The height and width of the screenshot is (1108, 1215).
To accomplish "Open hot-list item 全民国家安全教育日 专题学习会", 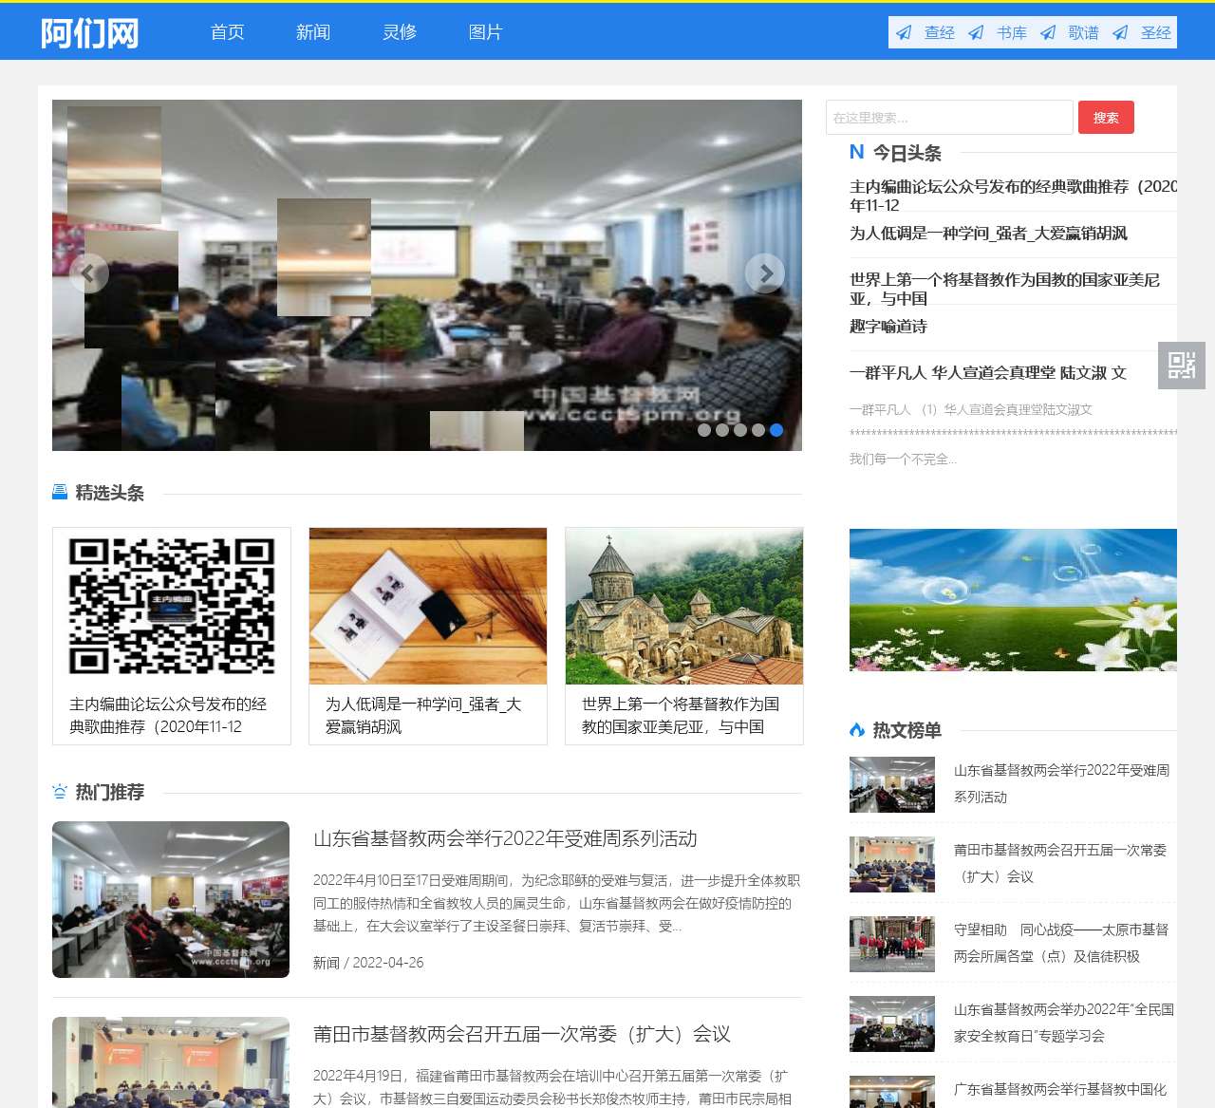I will (1064, 1023).
